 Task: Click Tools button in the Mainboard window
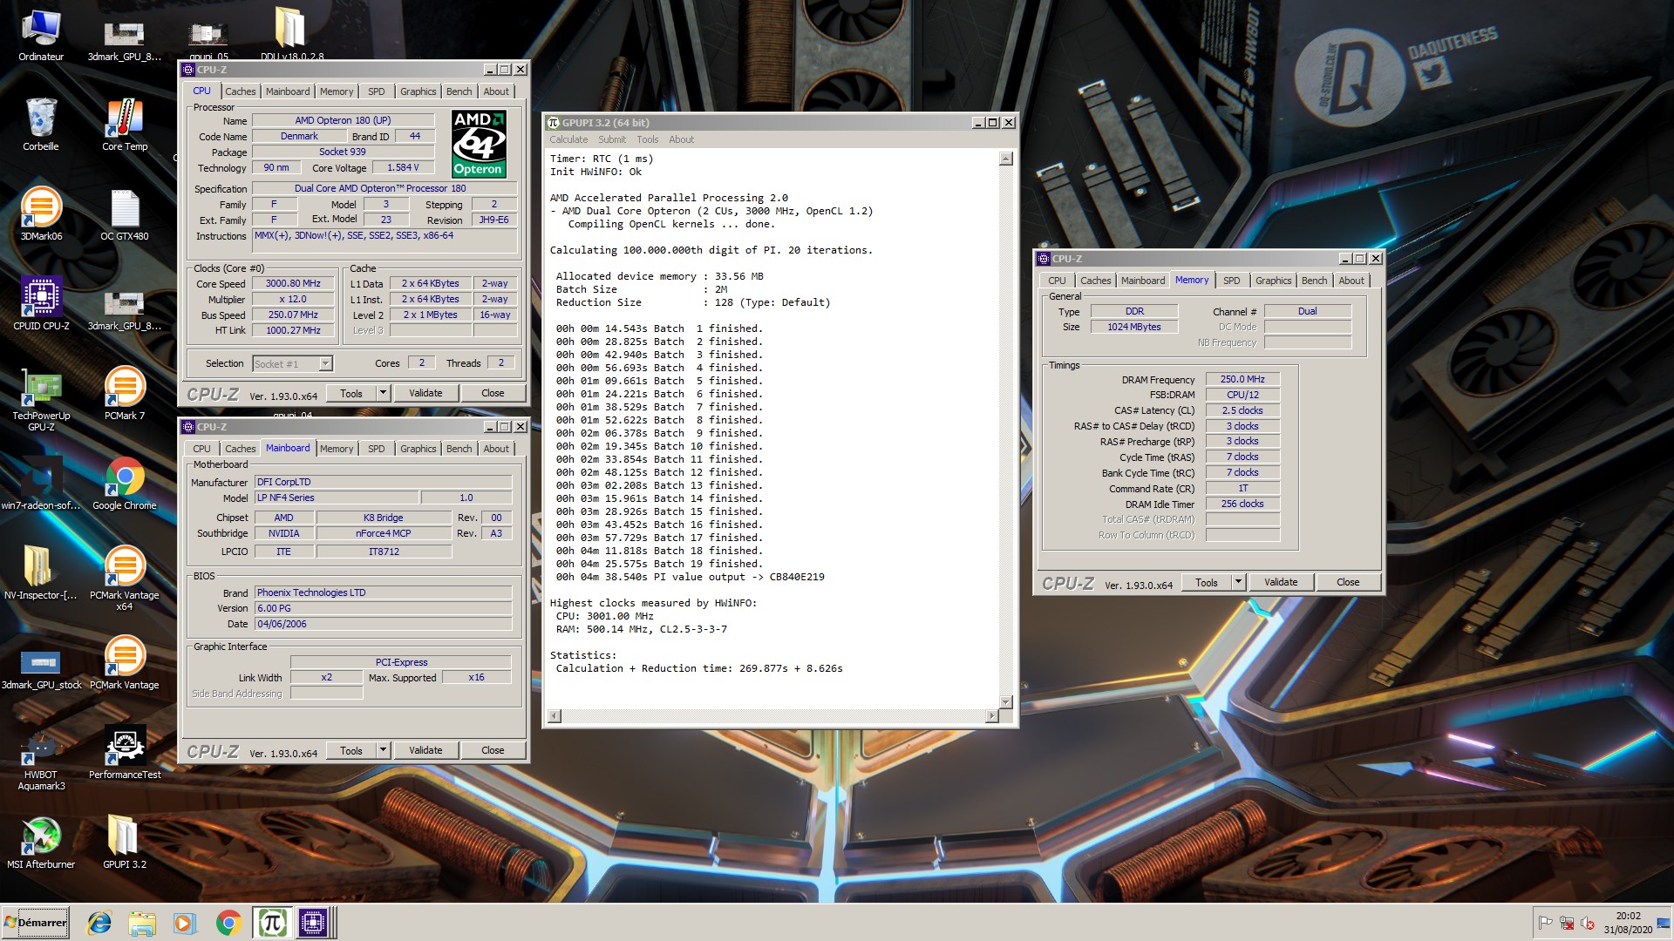[x=351, y=750]
